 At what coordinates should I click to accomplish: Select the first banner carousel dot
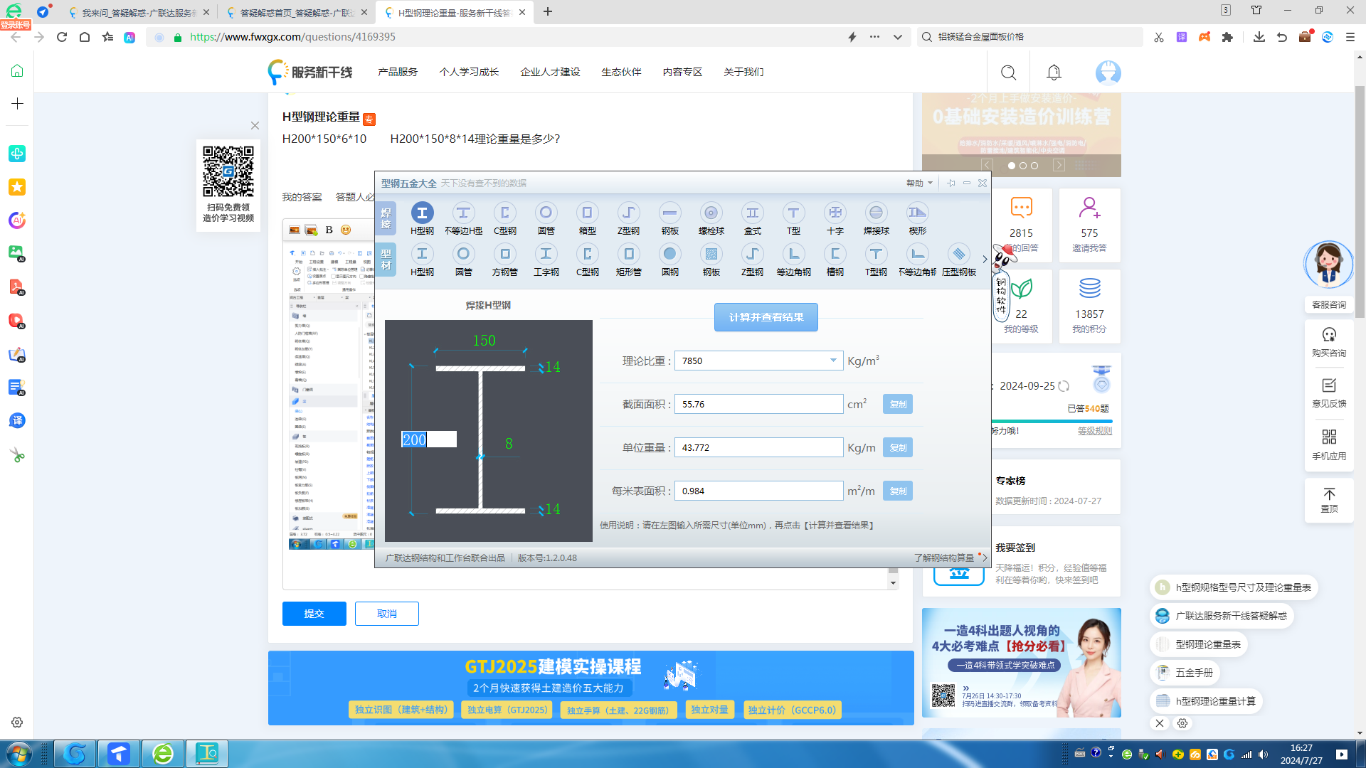tap(1012, 166)
